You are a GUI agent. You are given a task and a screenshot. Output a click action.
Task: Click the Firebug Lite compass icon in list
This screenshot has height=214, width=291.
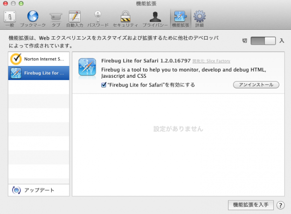coord(16,73)
